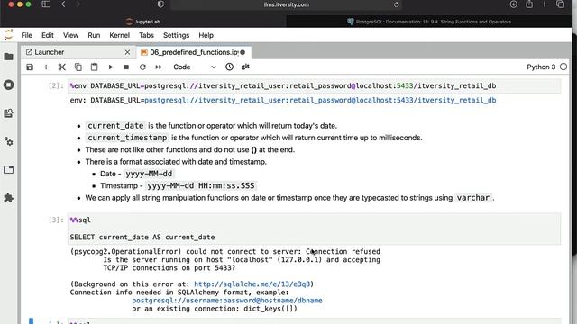Click the lms.itversity.com address bar

[287, 4]
